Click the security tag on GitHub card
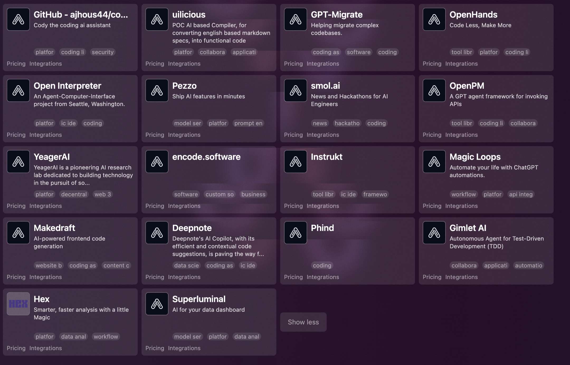The image size is (570, 365). tap(103, 52)
